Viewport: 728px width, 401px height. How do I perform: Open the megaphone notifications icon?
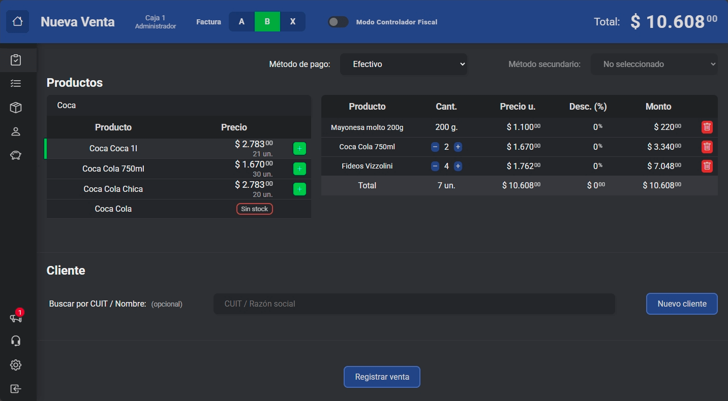click(16, 318)
